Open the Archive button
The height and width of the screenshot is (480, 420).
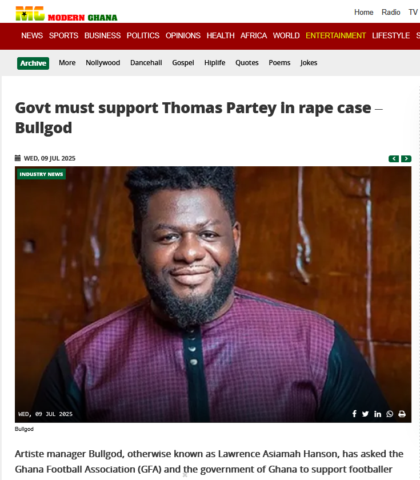(33, 63)
